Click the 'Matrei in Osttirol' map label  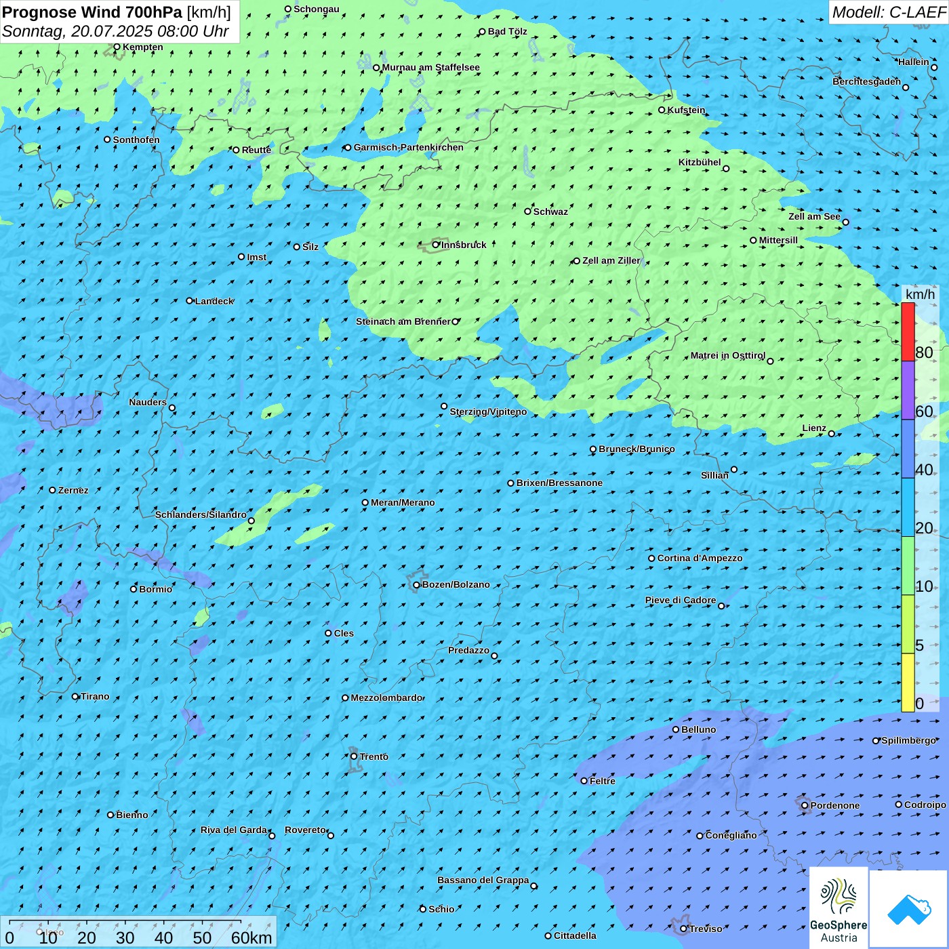tap(728, 355)
